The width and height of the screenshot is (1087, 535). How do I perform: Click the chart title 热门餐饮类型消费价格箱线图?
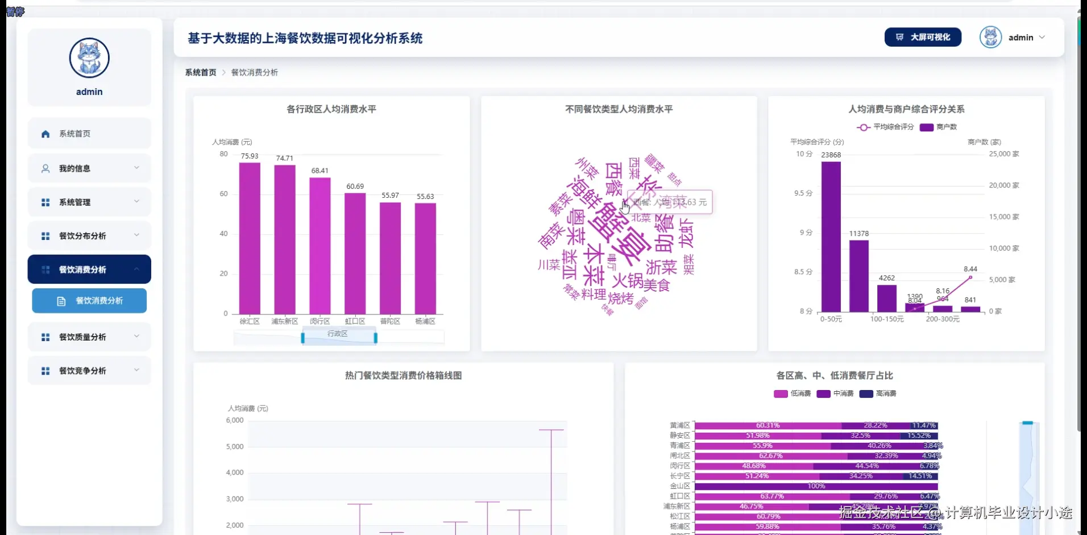[x=403, y=376]
